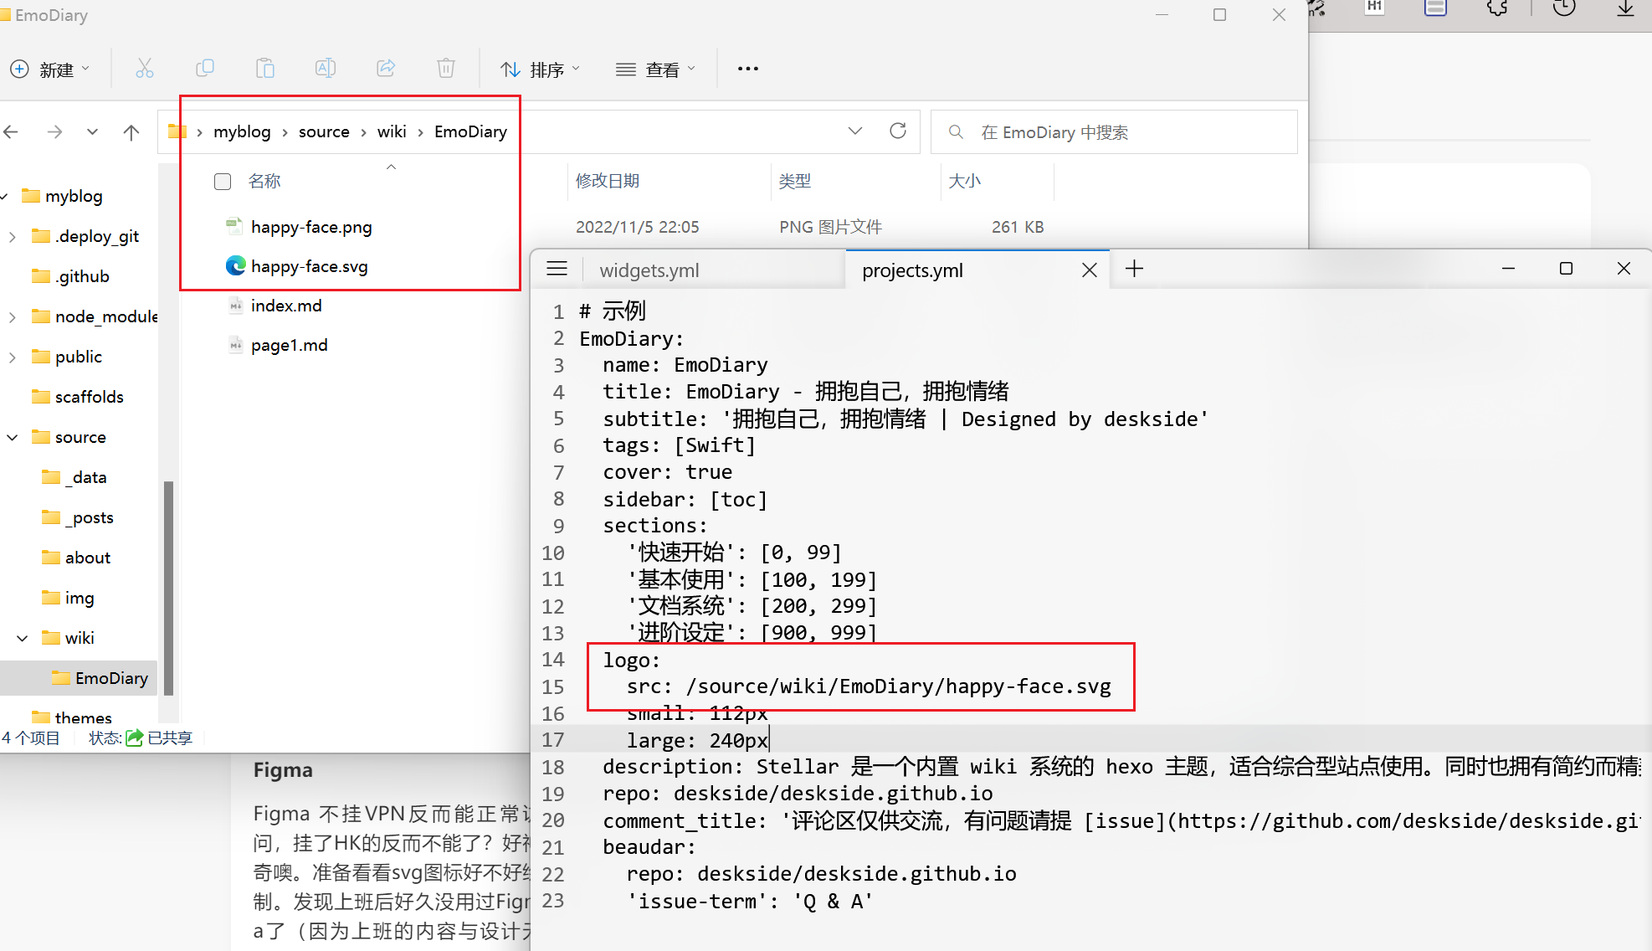Click the Copy icon in Explorer toolbar
The width and height of the screenshot is (1652, 951).
coord(205,69)
